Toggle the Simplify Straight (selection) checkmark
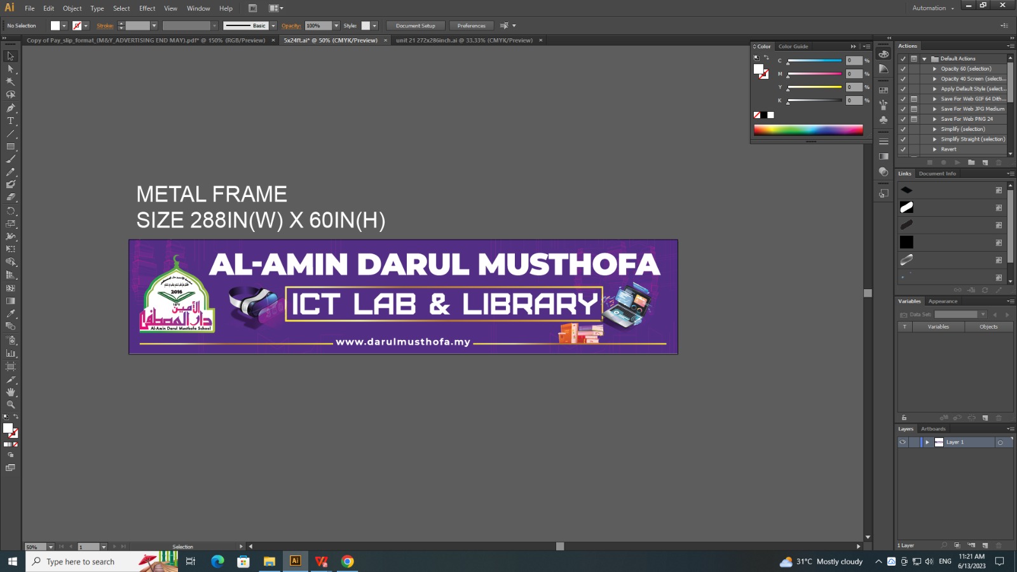The height and width of the screenshot is (572, 1017). tap(903, 139)
